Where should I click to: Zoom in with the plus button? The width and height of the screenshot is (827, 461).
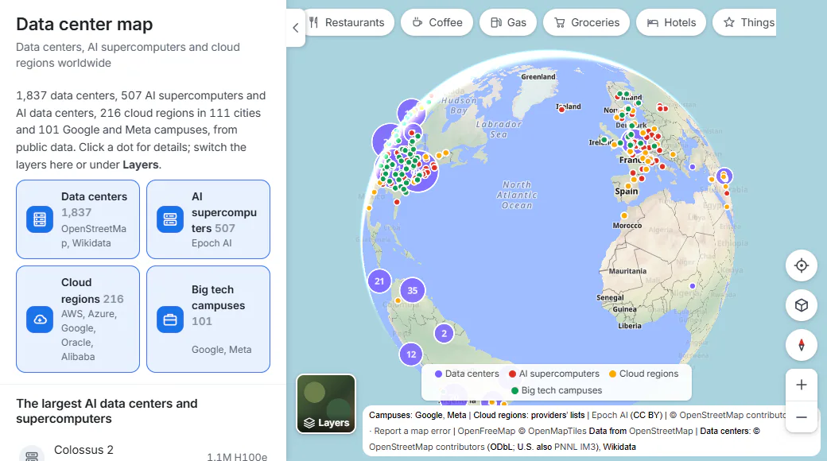click(802, 385)
